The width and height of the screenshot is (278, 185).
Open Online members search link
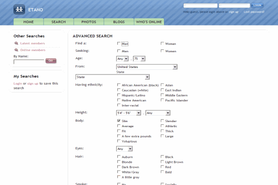pos(33,50)
